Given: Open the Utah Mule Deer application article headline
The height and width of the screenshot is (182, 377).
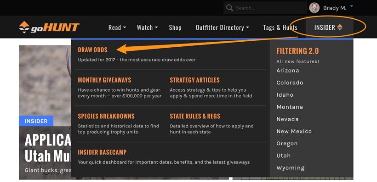Looking at the screenshot, I should pyautogui.click(x=48, y=148).
